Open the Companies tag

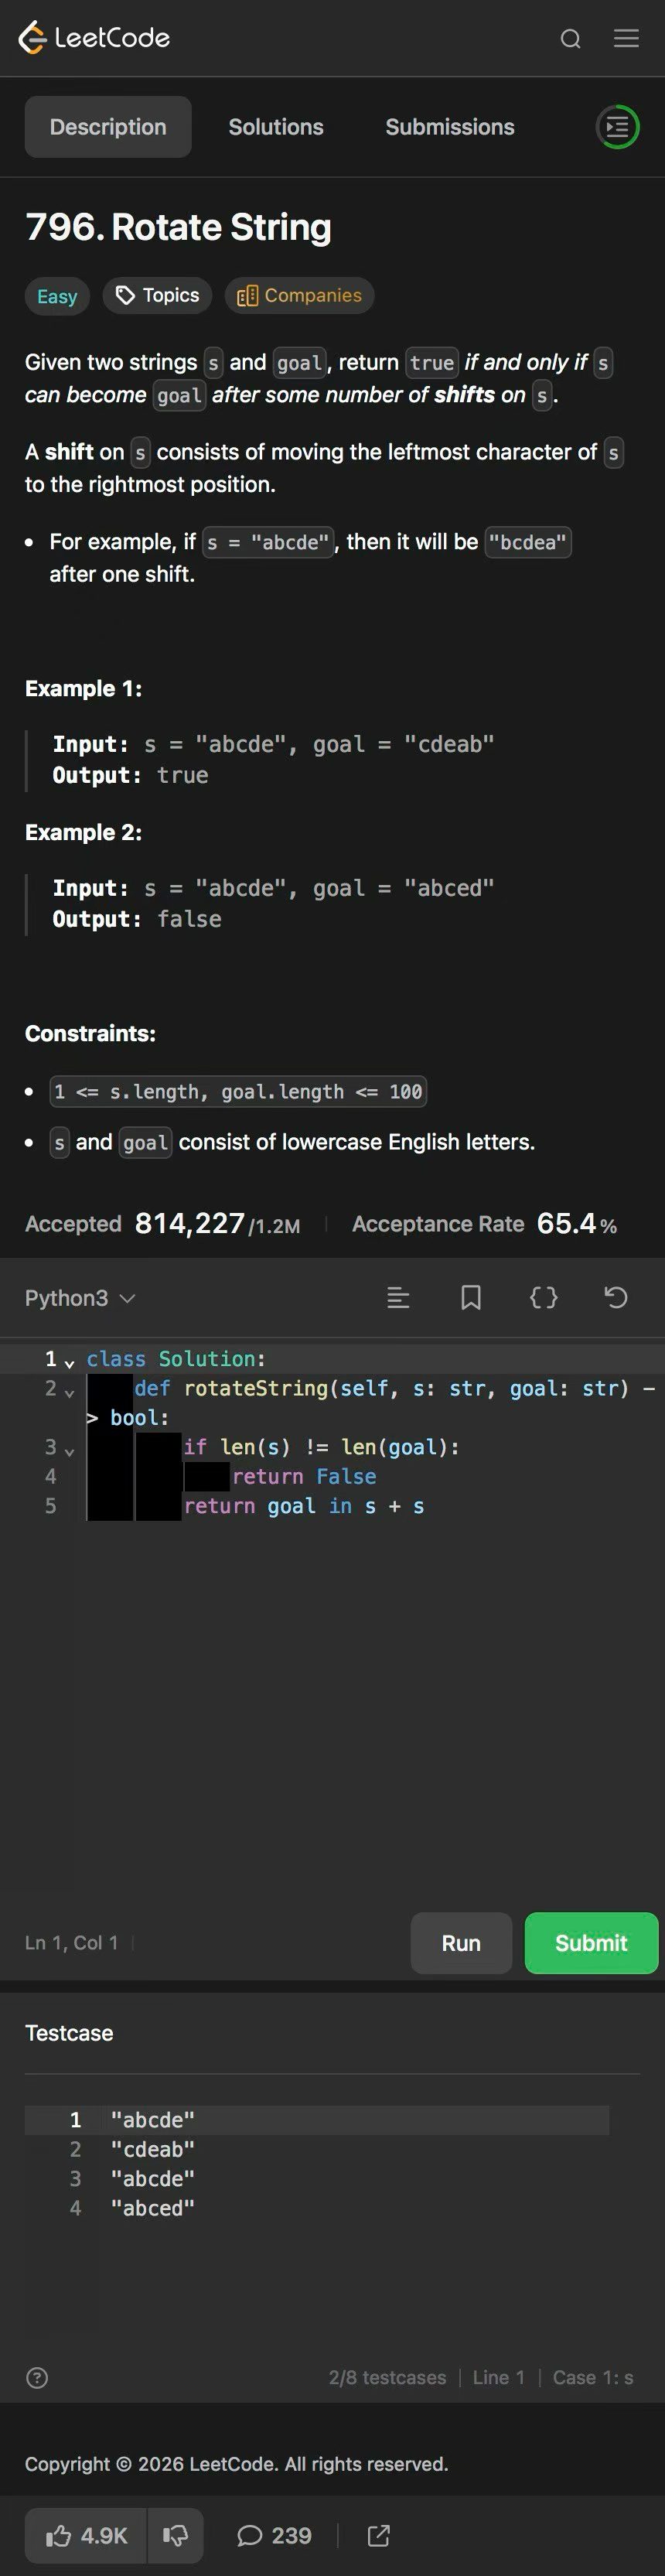[x=299, y=296]
